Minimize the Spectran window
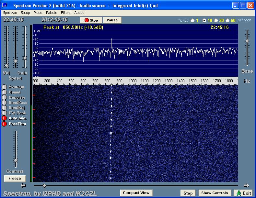The height and width of the screenshot is (198, 256). coord(236,5)
